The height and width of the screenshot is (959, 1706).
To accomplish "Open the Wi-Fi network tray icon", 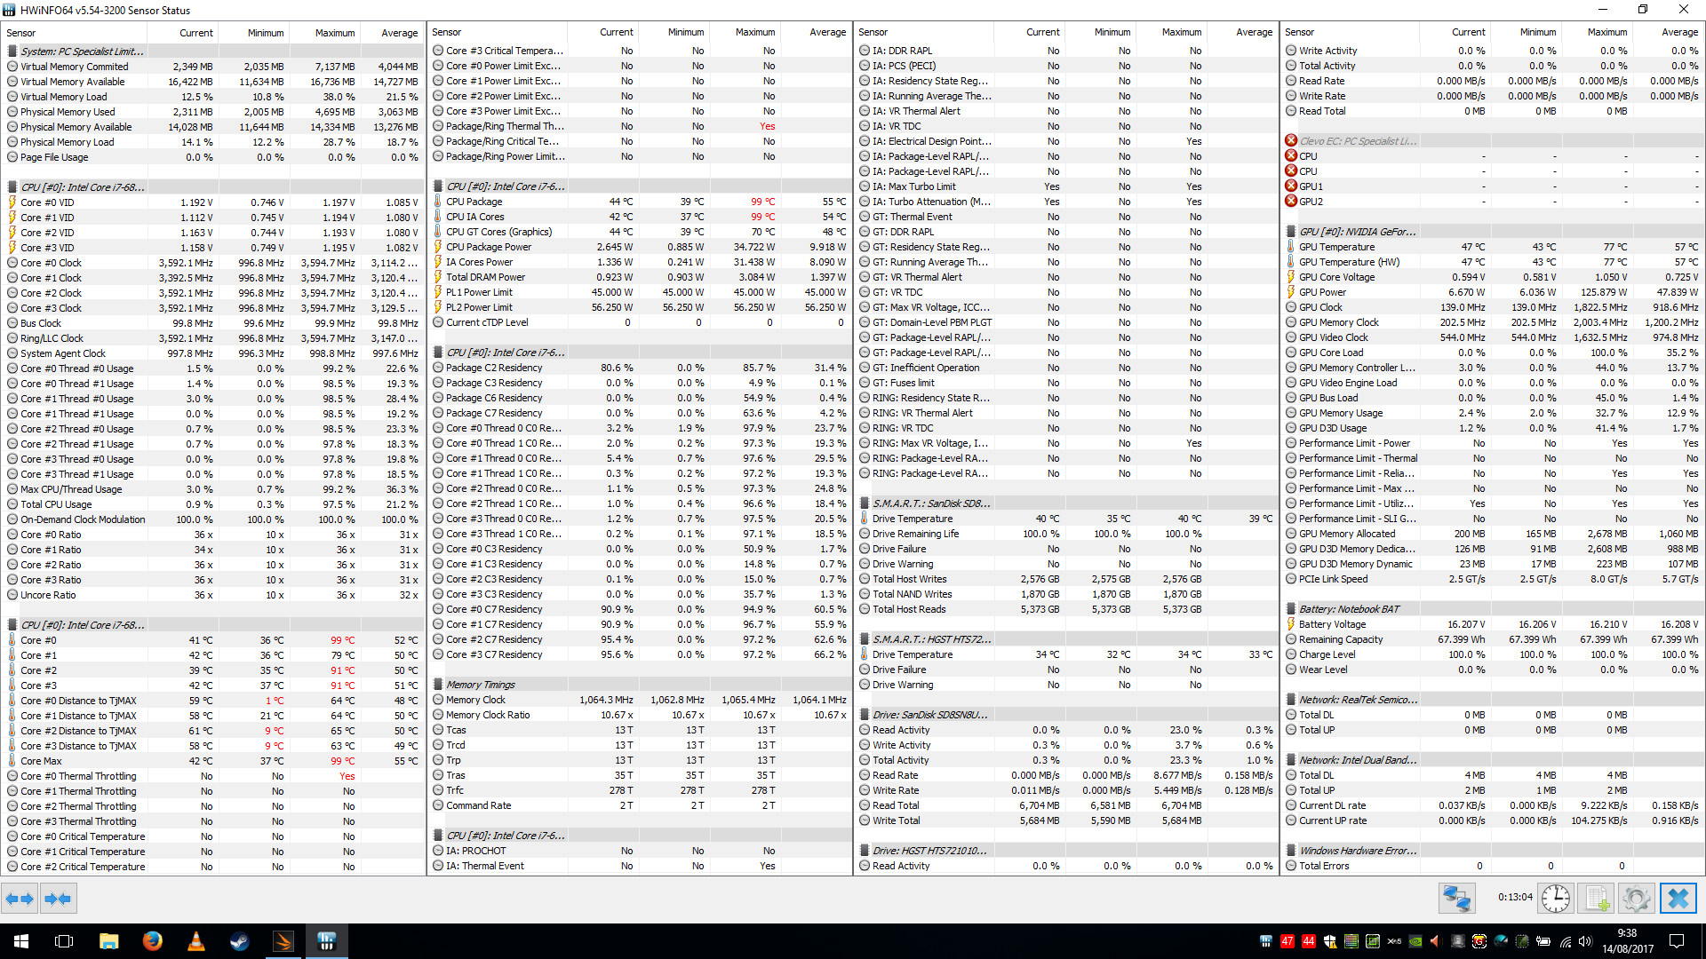I will (x=1565, y=941).
